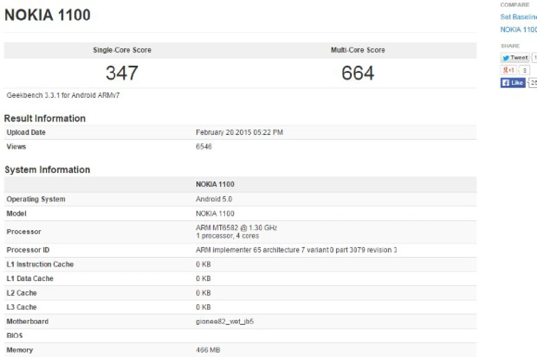Click the BIOS row label
The width and height of the screenshot is (537, 357).
click(x=14, y=336)
